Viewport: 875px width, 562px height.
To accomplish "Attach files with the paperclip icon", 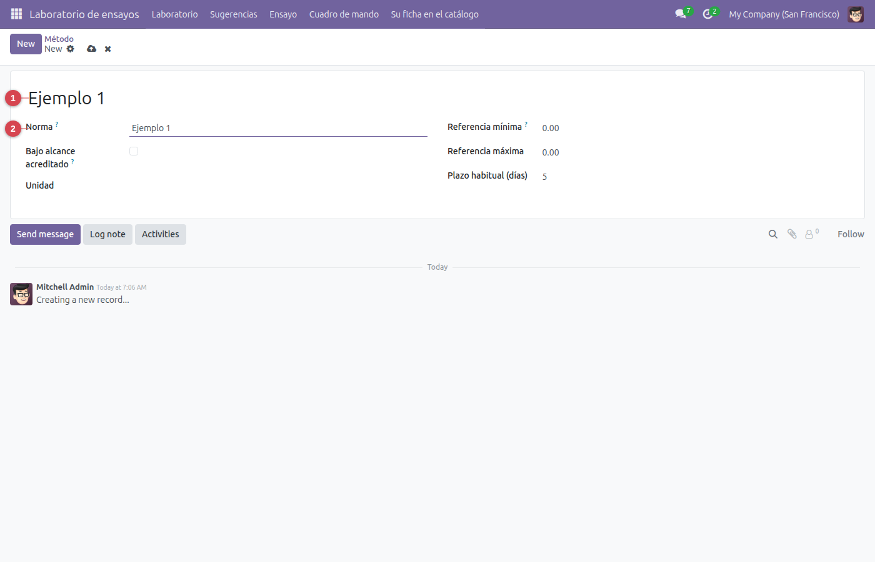I will pyautogui.click(x=792, y=234).
